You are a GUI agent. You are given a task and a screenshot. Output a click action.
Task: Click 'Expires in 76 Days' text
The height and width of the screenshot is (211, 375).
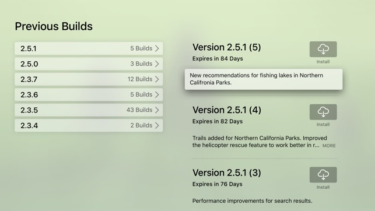pyautogui.click(x=218, y=184)
